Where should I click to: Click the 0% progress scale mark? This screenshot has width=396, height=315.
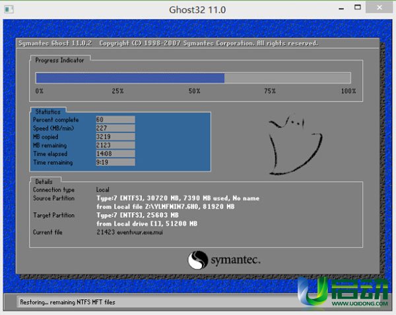40,91
